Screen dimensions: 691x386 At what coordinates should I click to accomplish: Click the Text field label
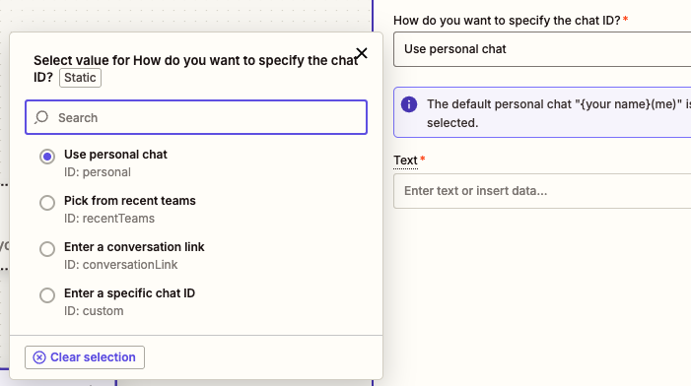pyautogui.click(x=405, y=161)
